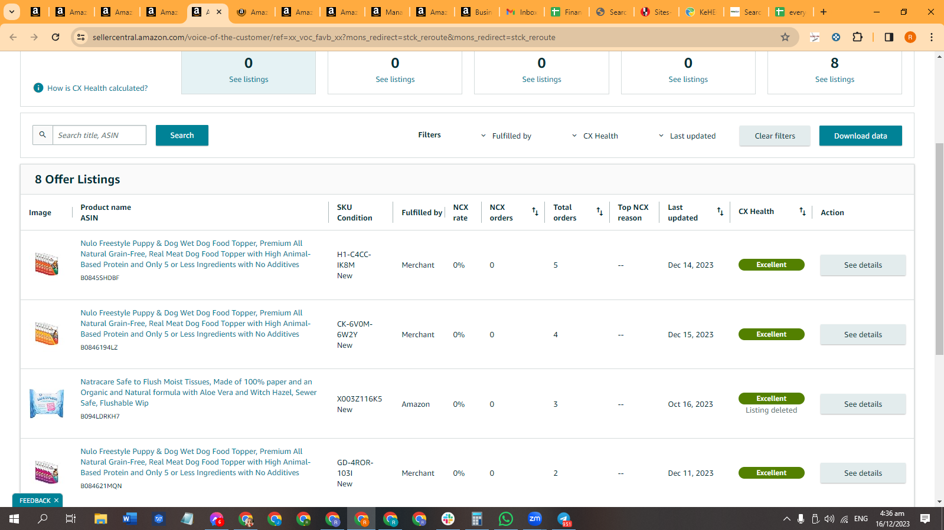Click the Search button
This screenshot has width=944, height=530.
pyautogui.click(x=182, y=135)
